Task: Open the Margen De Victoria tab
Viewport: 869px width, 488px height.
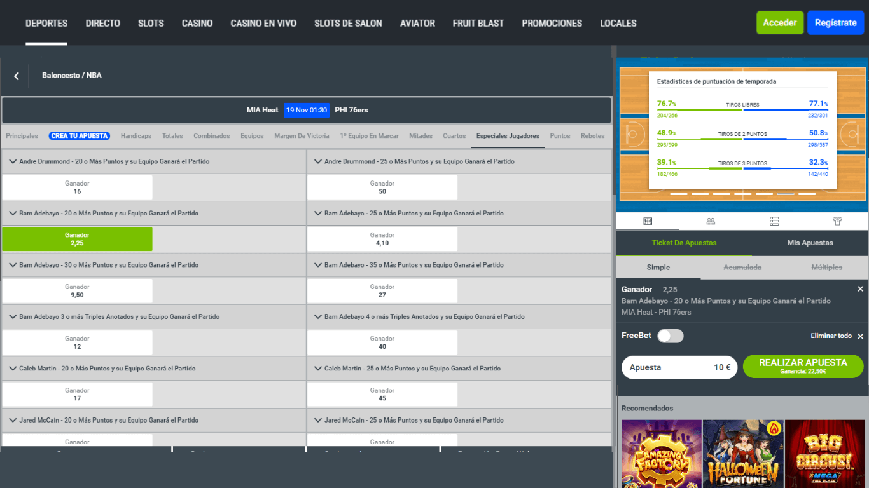Action: pos(302,136)
